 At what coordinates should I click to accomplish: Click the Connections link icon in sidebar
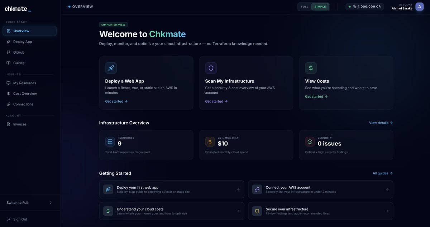click(x=9, y=104)
